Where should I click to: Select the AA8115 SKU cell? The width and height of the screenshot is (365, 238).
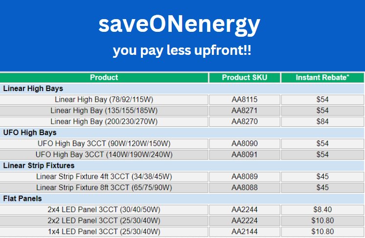tap(245, 100)
